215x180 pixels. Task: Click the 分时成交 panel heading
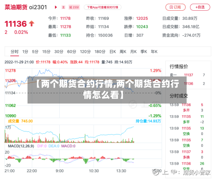coord(179,96)
